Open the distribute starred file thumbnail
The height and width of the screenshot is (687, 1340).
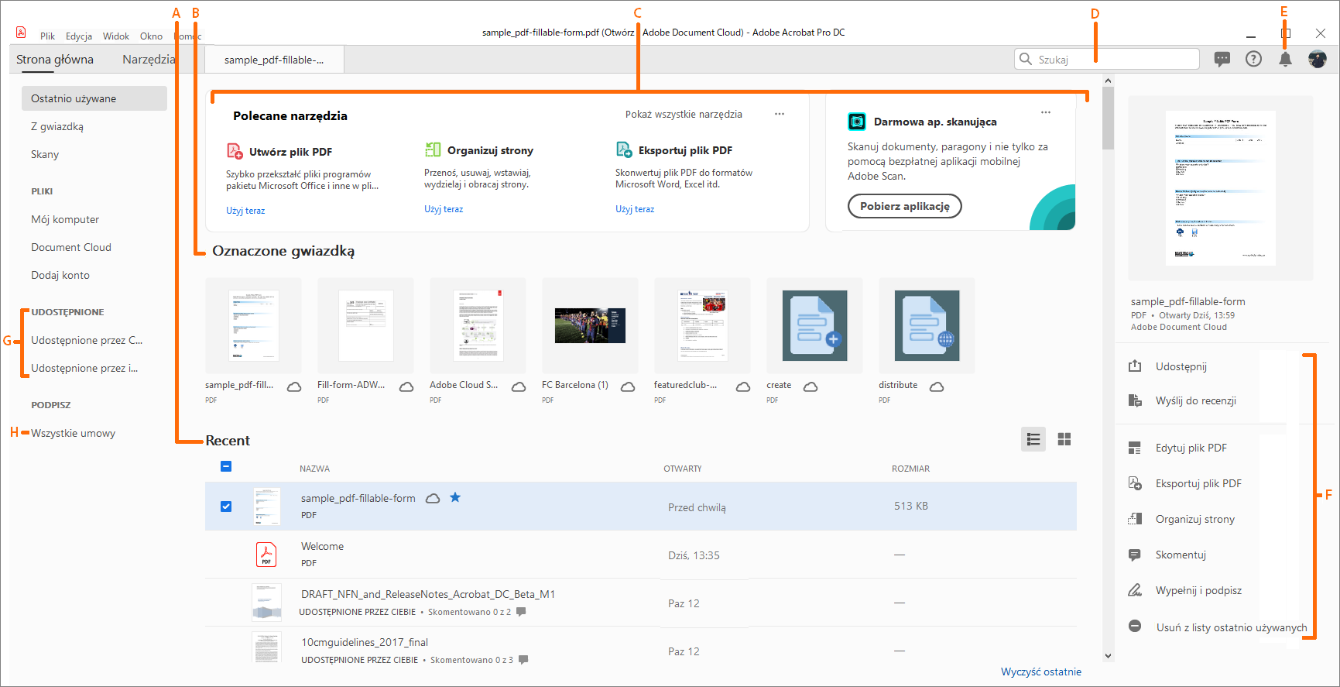pos(927,325)
